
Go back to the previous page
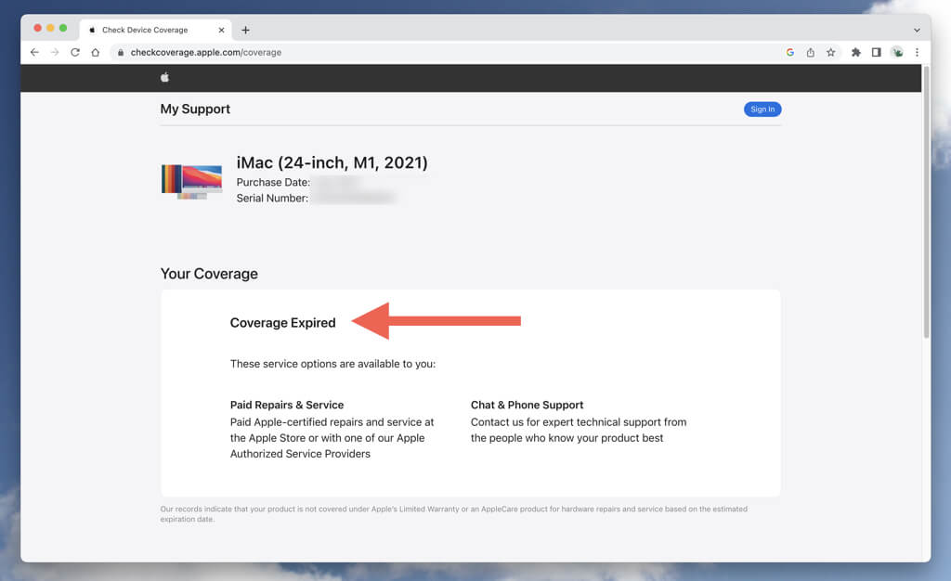[x=34, y=52]
